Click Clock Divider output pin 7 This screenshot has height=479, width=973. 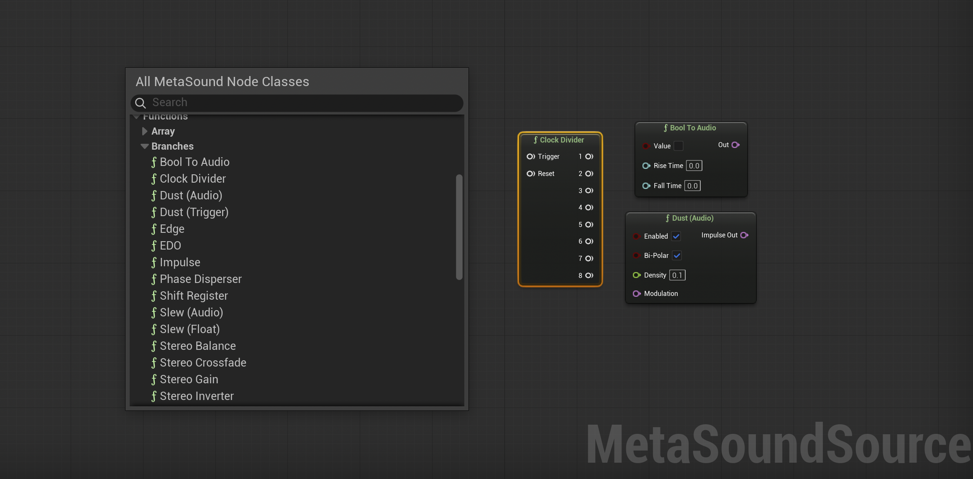pos(589,258)
